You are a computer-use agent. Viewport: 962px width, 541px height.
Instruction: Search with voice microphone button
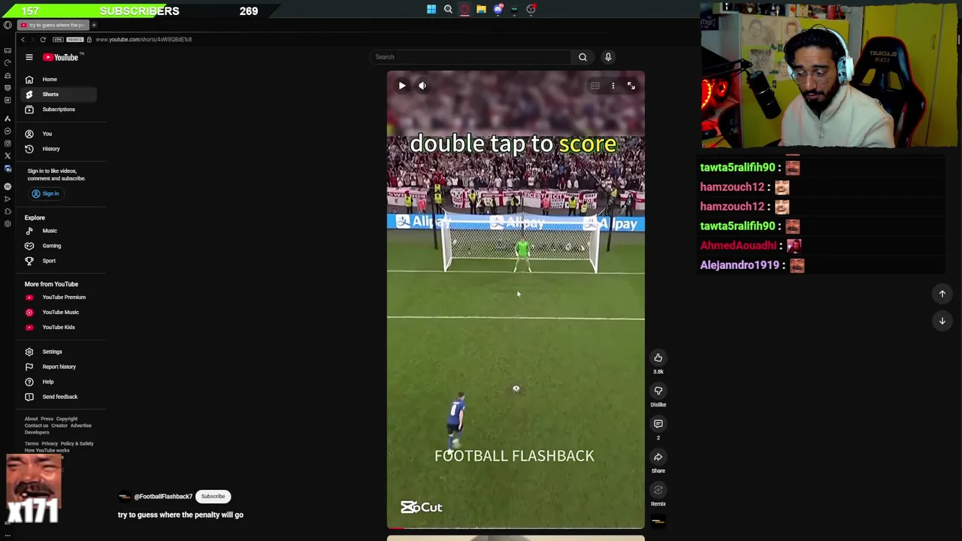(608, 57)
